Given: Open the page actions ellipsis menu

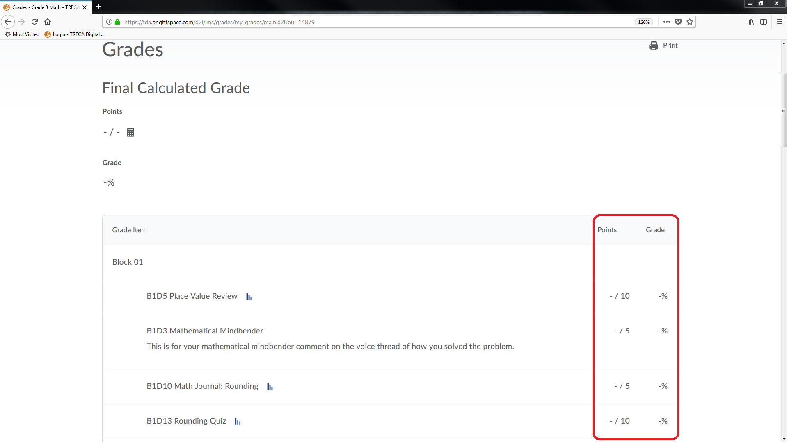Looking at the screenshot, I should 667,22.
